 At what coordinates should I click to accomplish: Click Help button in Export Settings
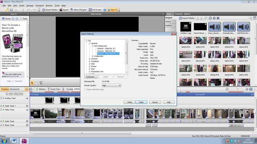tap(169, 102)
